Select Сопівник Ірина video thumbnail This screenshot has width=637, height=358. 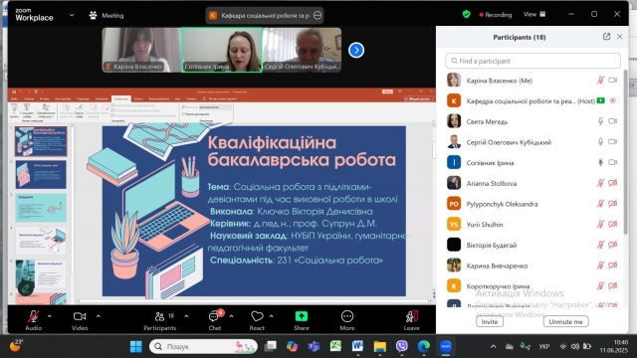point(222,50)
